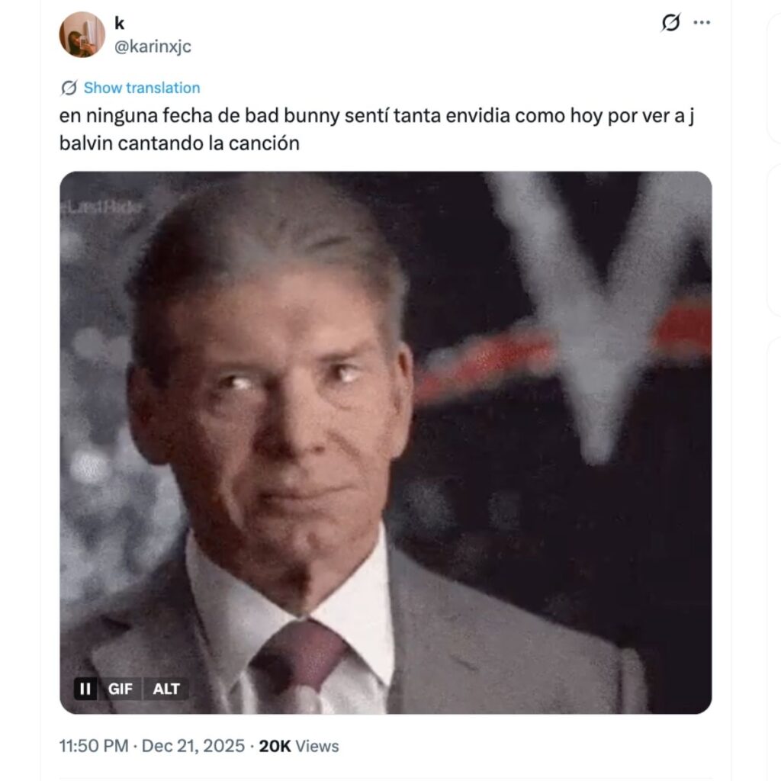
Task: Open the @karinxjc handle link
Action: [153, 47]
